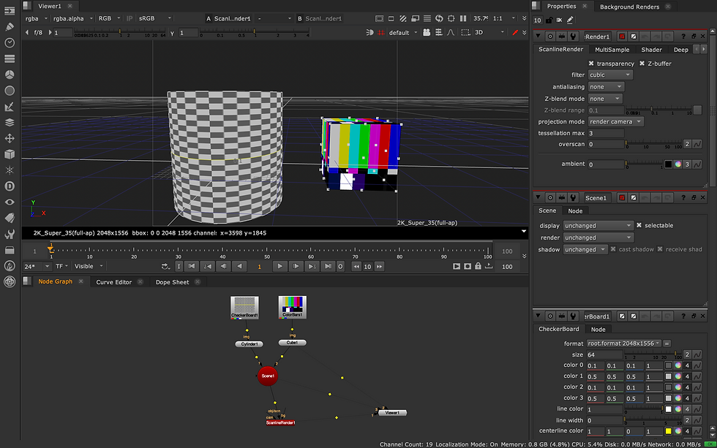The width and height of the screenshot is (717, 448).
Task: Click the help question mark for Scene1
Action: point(683,198)
